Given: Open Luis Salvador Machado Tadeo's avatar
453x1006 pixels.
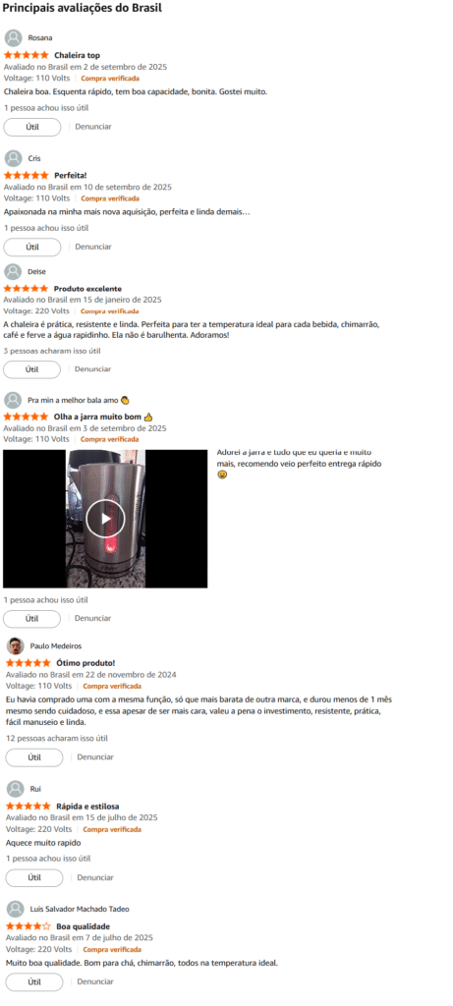Looking at the screenshot, I should click(16, 909).
